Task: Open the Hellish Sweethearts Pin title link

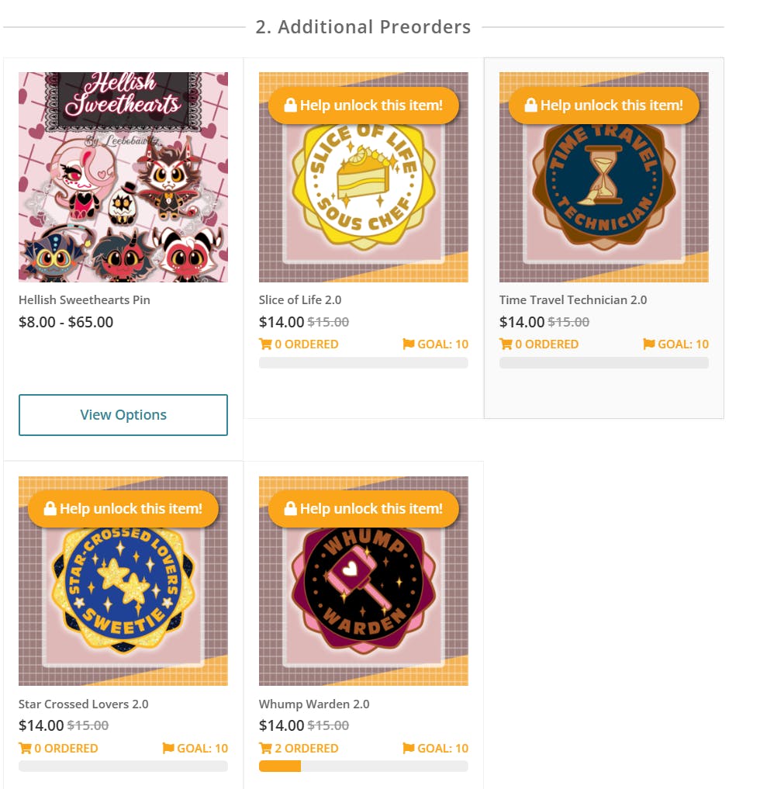Action: [x=84, y=300]
